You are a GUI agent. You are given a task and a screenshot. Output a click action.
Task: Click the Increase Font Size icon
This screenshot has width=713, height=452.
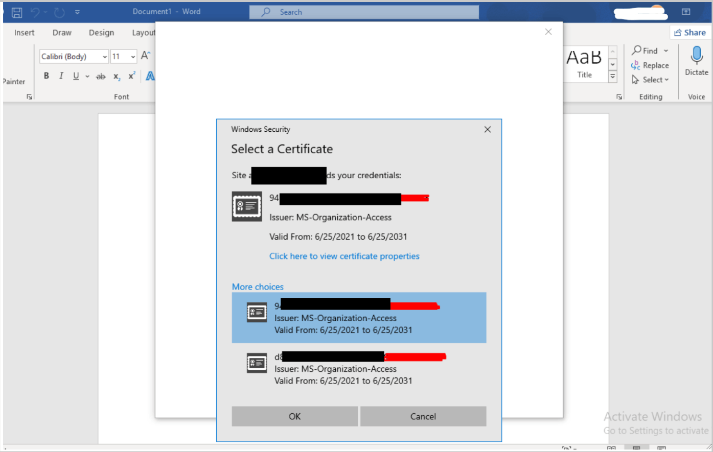point(146,56)
